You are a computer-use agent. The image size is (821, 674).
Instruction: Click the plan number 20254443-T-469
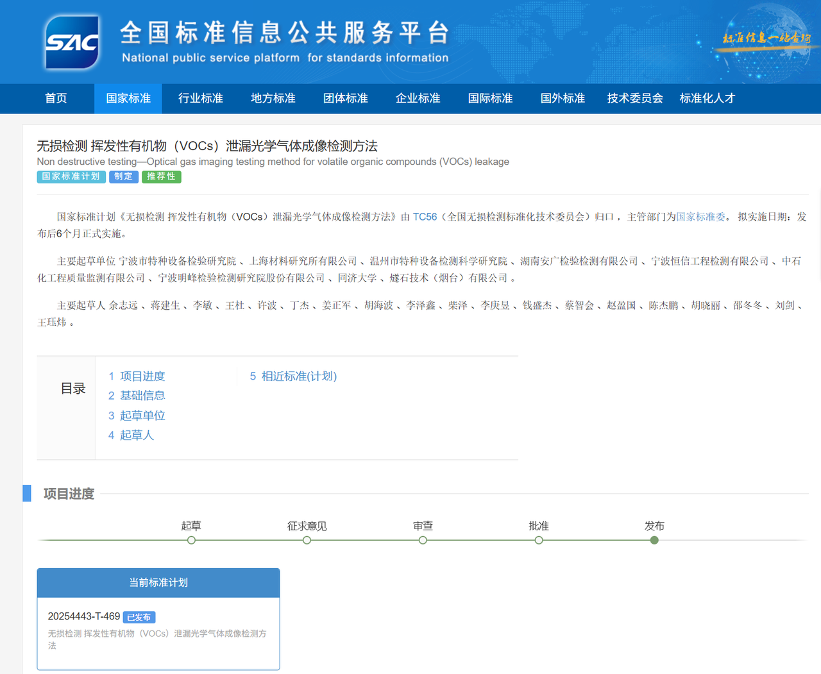click(x=84, y=616)
